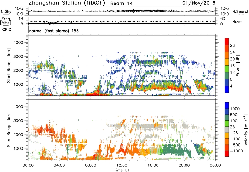Select the '12' power colorbar label
This screenshot has width=249, height=172.
point(232,73)
